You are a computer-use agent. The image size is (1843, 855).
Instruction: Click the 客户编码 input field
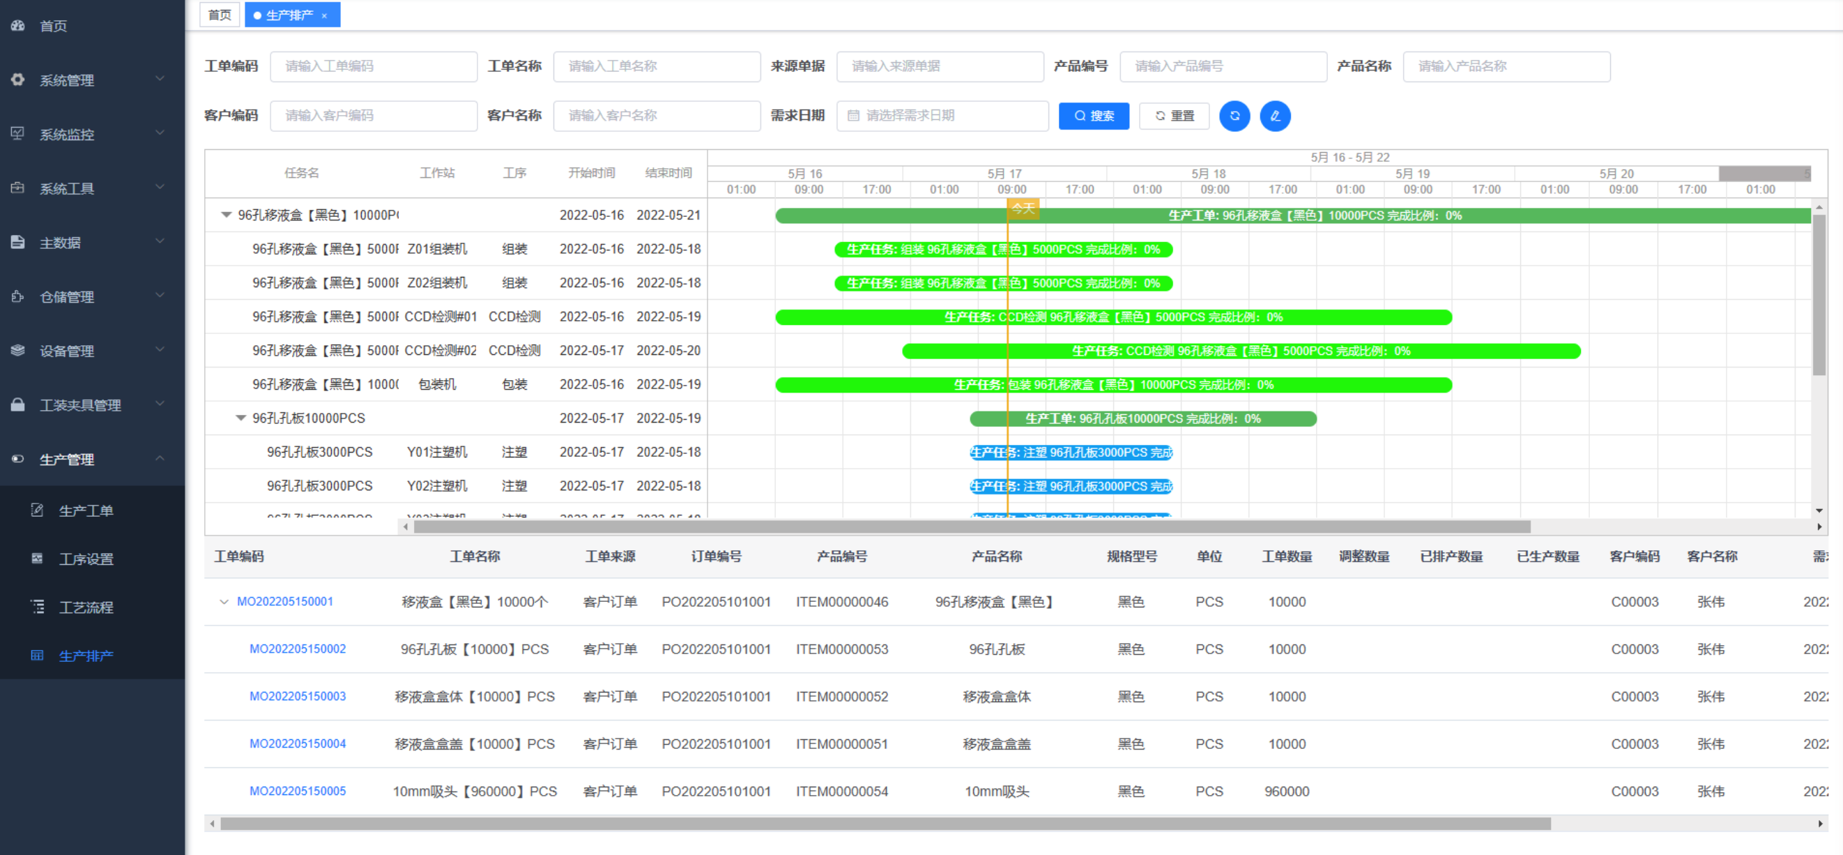[x=374, y=115]
